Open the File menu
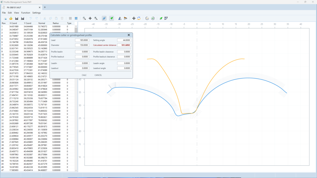 (4, 13)
